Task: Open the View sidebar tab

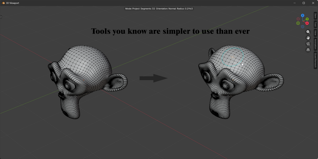Action: (315, 33)
